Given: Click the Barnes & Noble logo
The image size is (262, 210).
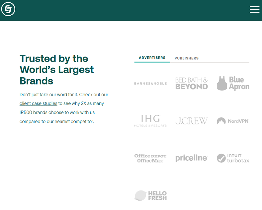Looking at the screenshot, I should click(150, 84).
